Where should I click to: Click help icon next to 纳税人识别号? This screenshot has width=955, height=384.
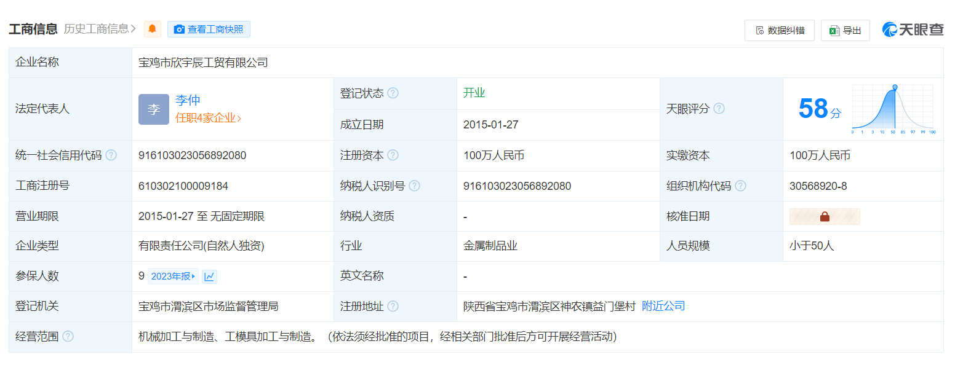click(x=415, y=186)
